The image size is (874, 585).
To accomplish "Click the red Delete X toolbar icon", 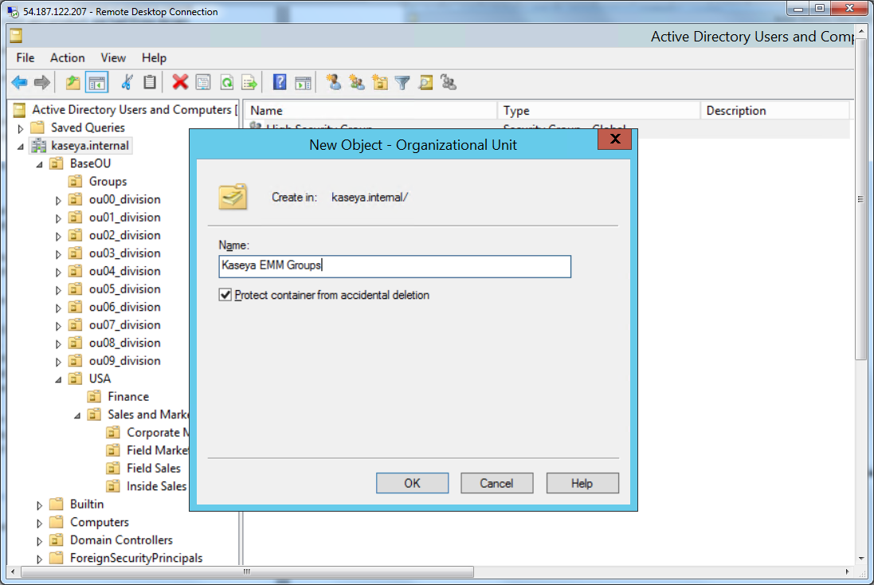I will 180,82.
